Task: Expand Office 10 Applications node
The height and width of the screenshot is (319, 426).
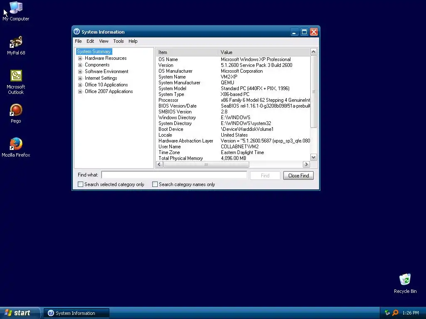Action: coord(80,85)
